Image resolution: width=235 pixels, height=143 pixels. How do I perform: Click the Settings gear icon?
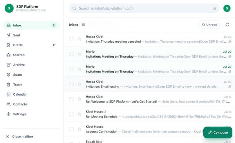(x=9, y=114)
